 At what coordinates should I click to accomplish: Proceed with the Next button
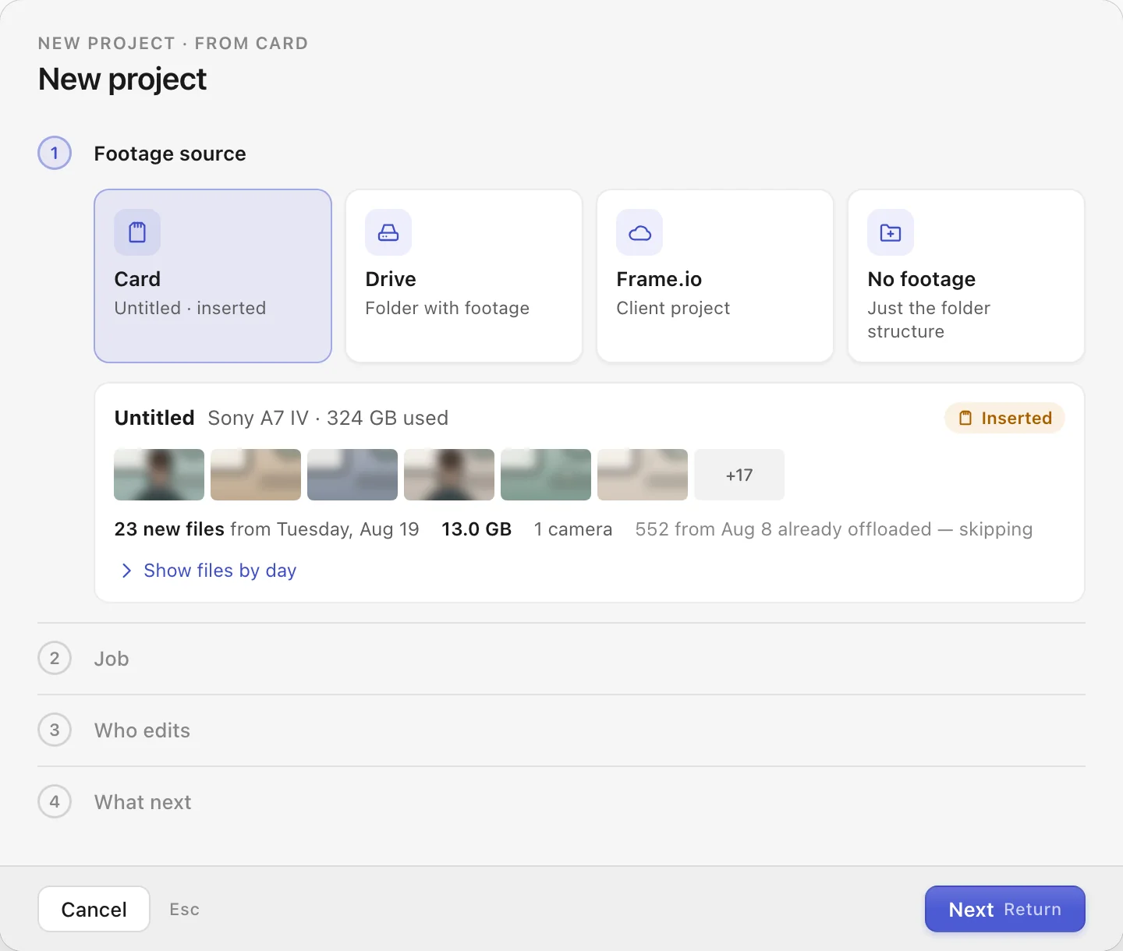click(1005, 909)
